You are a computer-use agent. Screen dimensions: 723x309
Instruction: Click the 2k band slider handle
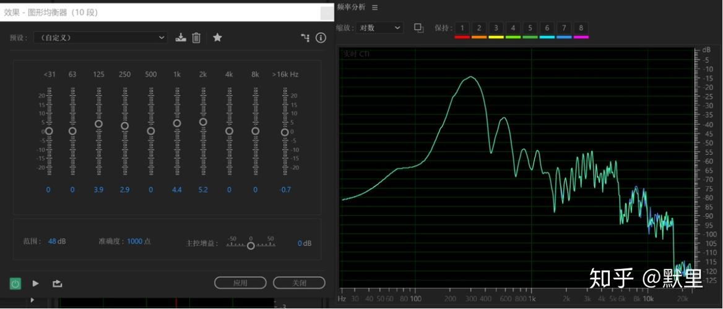click(203, 122)
